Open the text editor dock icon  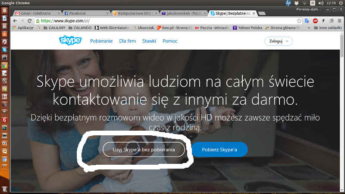coord(4,73)
